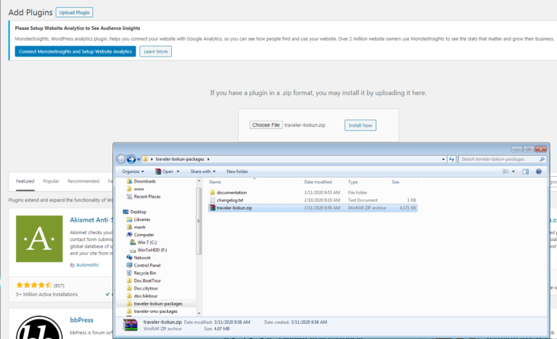Select the changelog.txt file
This screenshot has height=339, width=557.
(x=231, y=200)
